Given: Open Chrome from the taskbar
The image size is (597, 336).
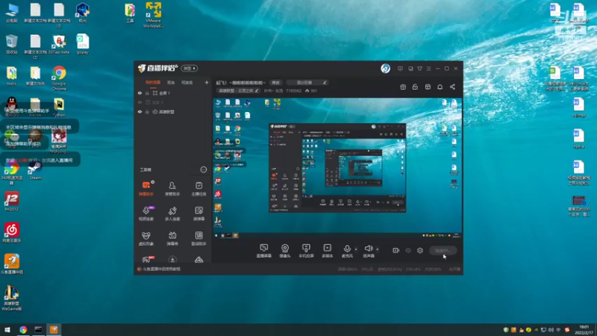Looking at the screenshot, I should point(23,329).
